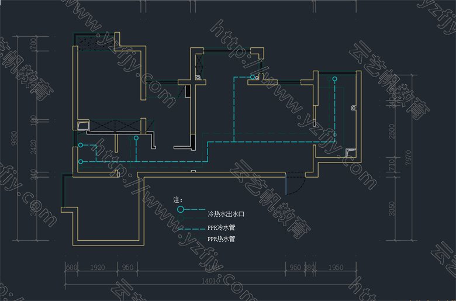Viewport: 456px width, 301px height.
Task: Select the PPR热水管 legend text
Action: [221, 239]
